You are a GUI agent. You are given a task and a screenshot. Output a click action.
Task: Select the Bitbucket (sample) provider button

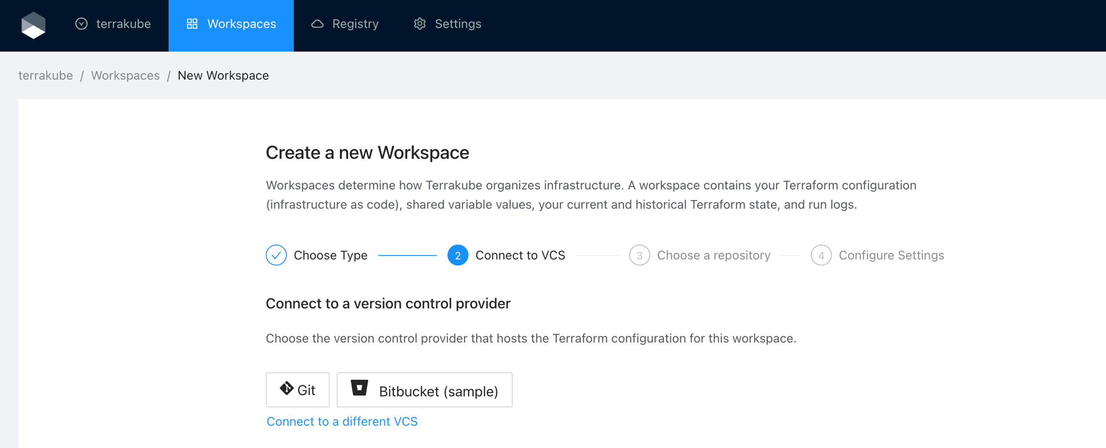click(424, 390)
